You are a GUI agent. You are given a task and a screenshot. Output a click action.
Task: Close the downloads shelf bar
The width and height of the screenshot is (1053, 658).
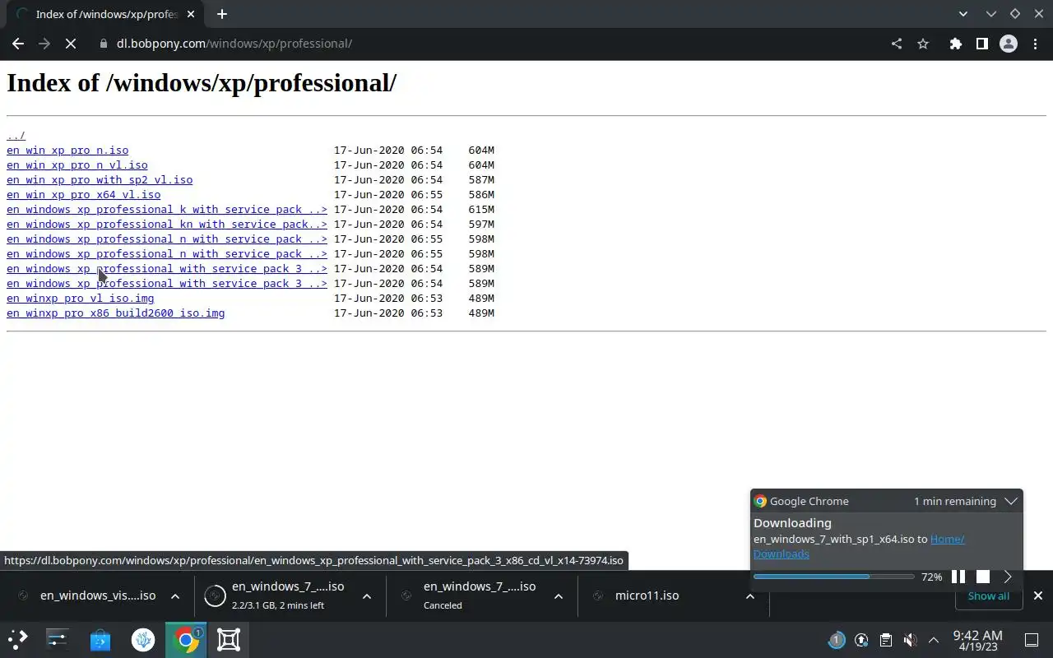click(1038, 595)
